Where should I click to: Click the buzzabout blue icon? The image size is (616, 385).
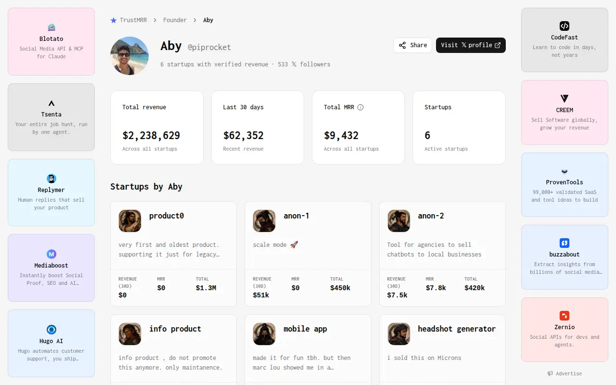(x=565, y=243)
